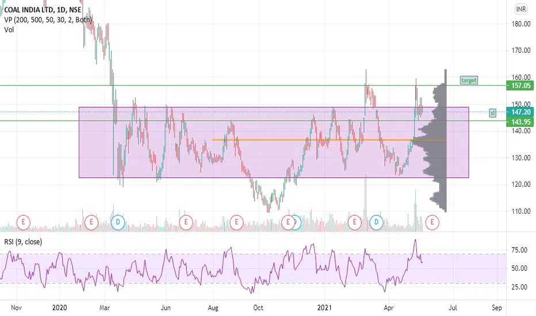536x316 pixels.
Task: Open the dividend marker in March 2021
Action: (x=376, y=222)
